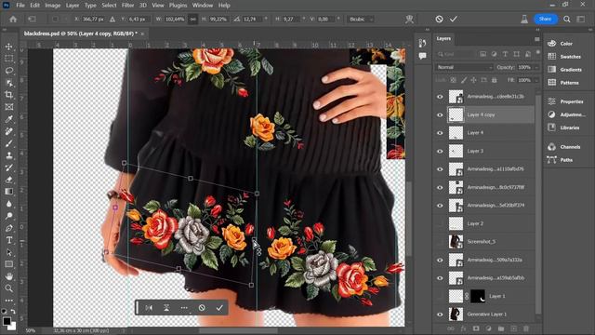Select the Hand tool
This screenshot has width=595, height=335.
click(8, 276)
